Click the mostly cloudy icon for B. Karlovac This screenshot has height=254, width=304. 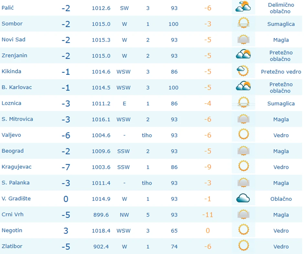(243, 86)
